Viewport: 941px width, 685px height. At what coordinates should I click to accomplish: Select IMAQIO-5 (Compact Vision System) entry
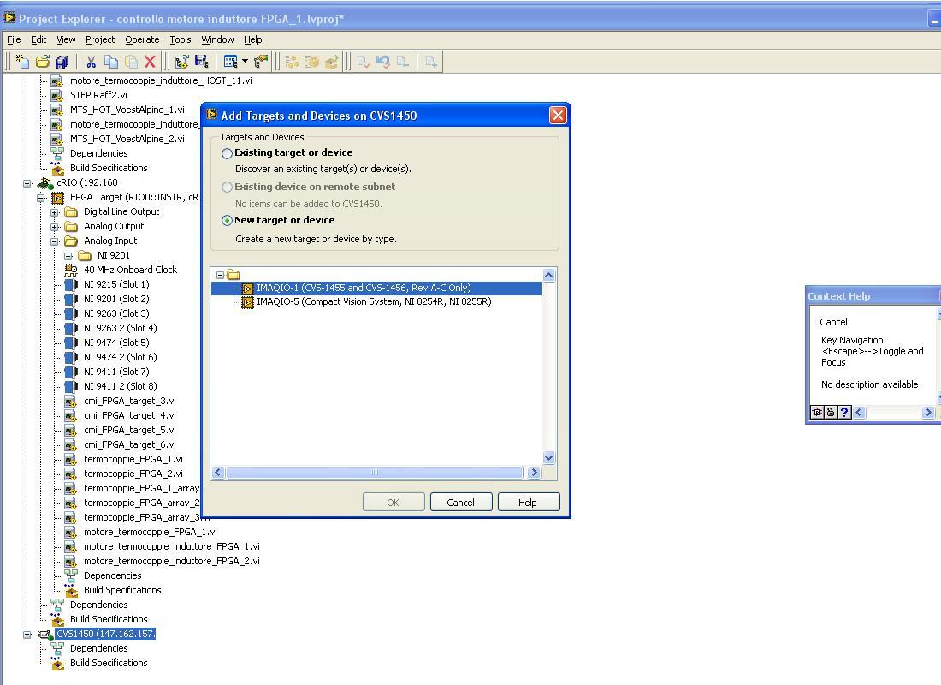tap(374, 301)
